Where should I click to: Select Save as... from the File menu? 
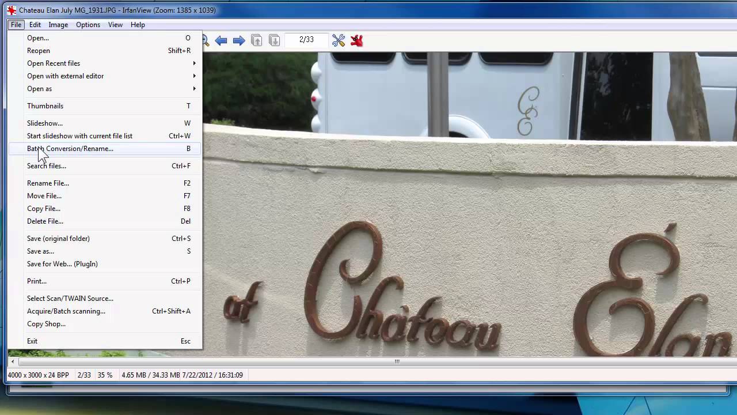point(105,251)
